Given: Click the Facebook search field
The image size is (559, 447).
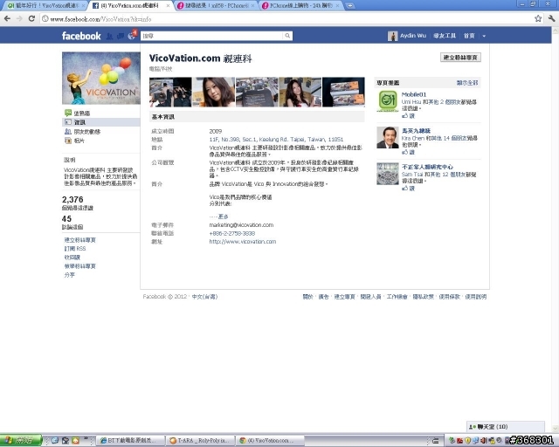Looking at the screenshot, I should tap(212, 36).
